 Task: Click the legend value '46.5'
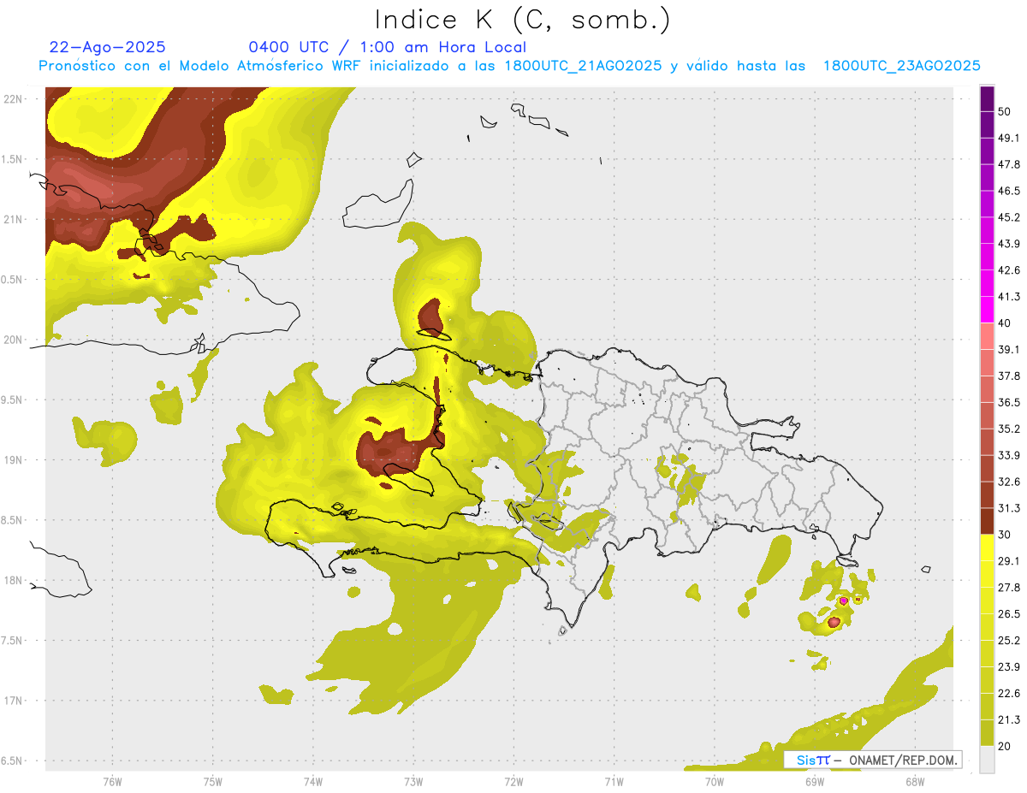[1009, 191]
